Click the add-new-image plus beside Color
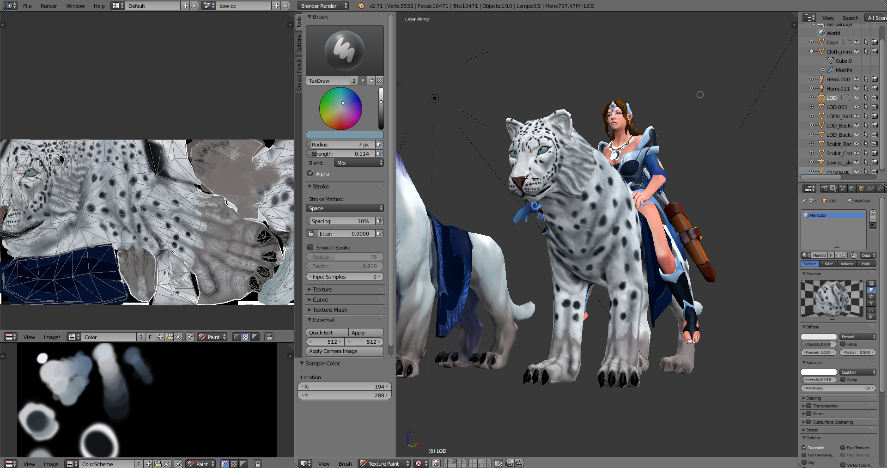This screenshot has height=468, width=887. click(x=160, y=337)
